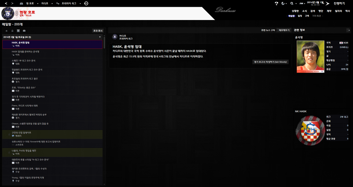Switch to the 일정 tab
This screenshot has width=353, height=187.
300,16
